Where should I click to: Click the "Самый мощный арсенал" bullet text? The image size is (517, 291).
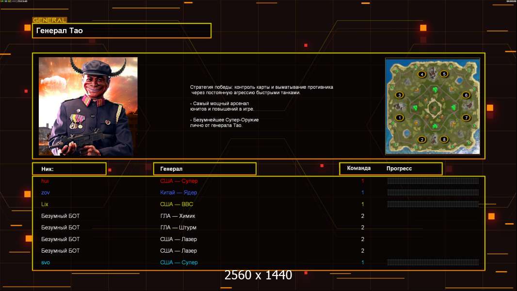[222, 106]
